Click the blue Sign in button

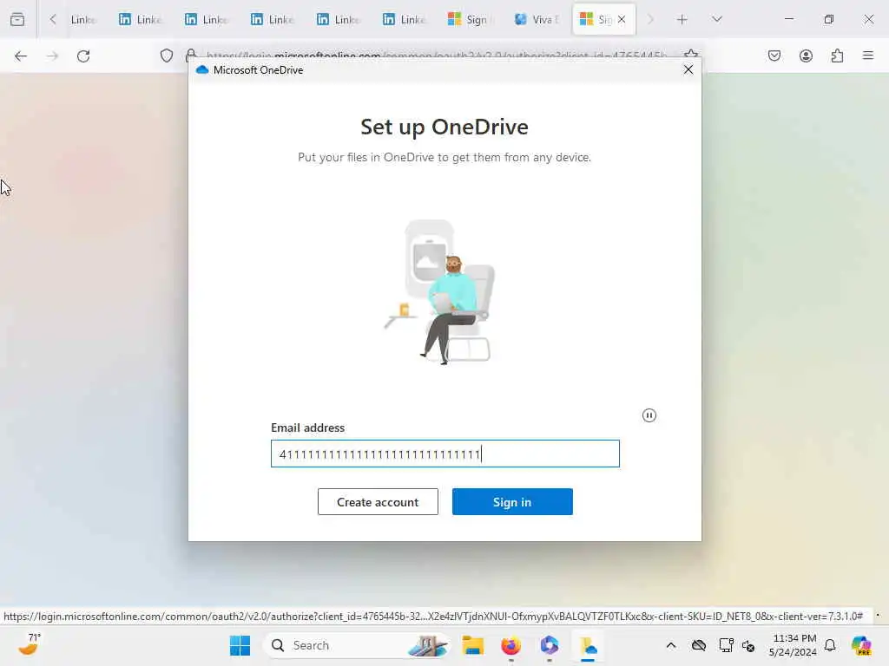[x=512, y=502]
